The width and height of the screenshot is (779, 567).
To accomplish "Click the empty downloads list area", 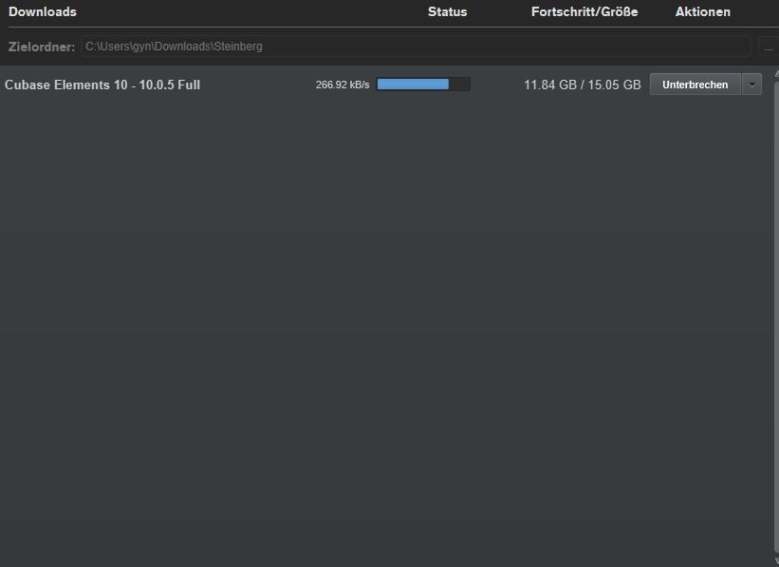I will [380, 323].
